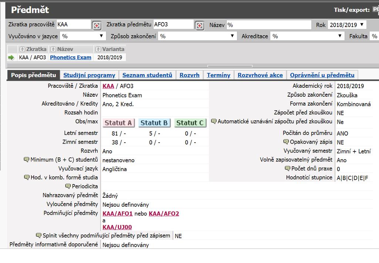Click Letní semestr Statut B value 5 / -
The width and height of the screenshot is (379, 263).
point(154,134)
